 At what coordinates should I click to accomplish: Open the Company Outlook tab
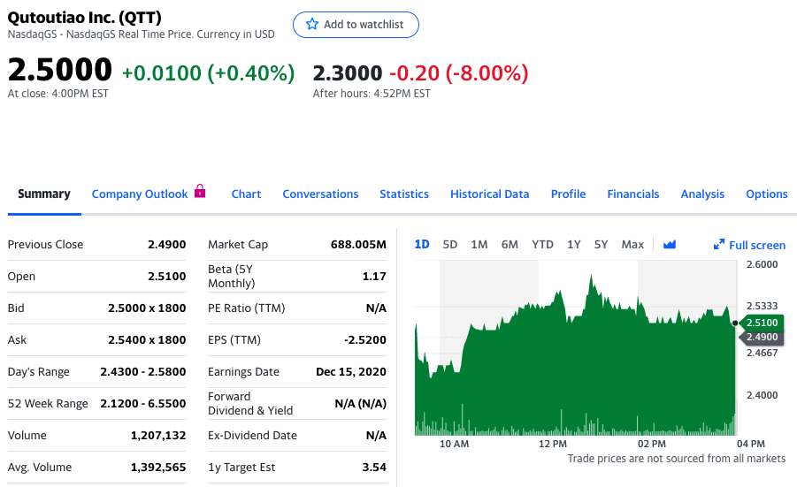coord(140,194)
